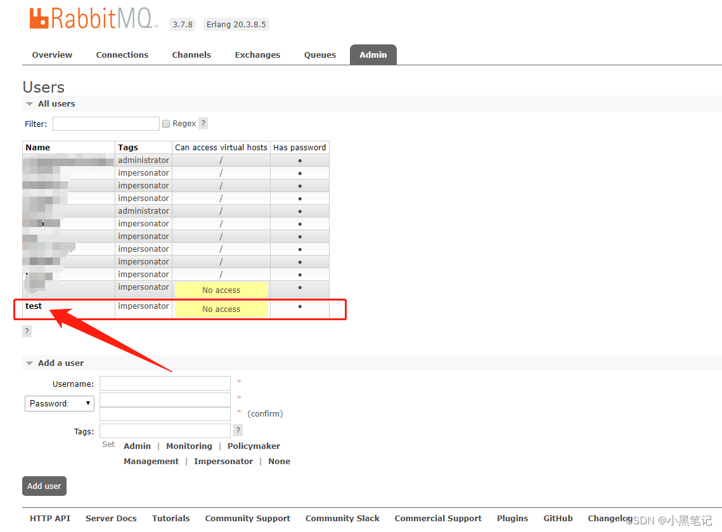Click the impersonator tag in test row
722x532 pixels.
coord(144,306)
